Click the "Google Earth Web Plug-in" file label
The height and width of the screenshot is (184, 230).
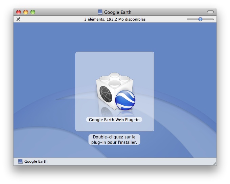coord(114,120)
